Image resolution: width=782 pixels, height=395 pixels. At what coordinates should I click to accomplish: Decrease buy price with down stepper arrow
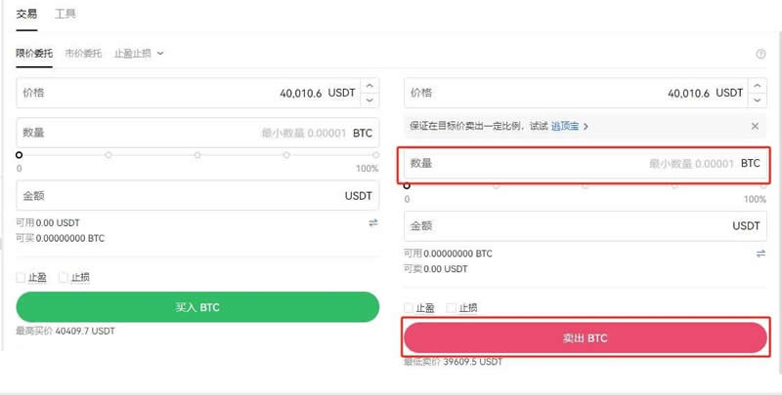click(369, 99)
